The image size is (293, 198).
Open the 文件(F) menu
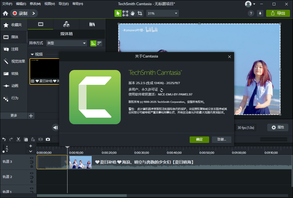point(7,4)
